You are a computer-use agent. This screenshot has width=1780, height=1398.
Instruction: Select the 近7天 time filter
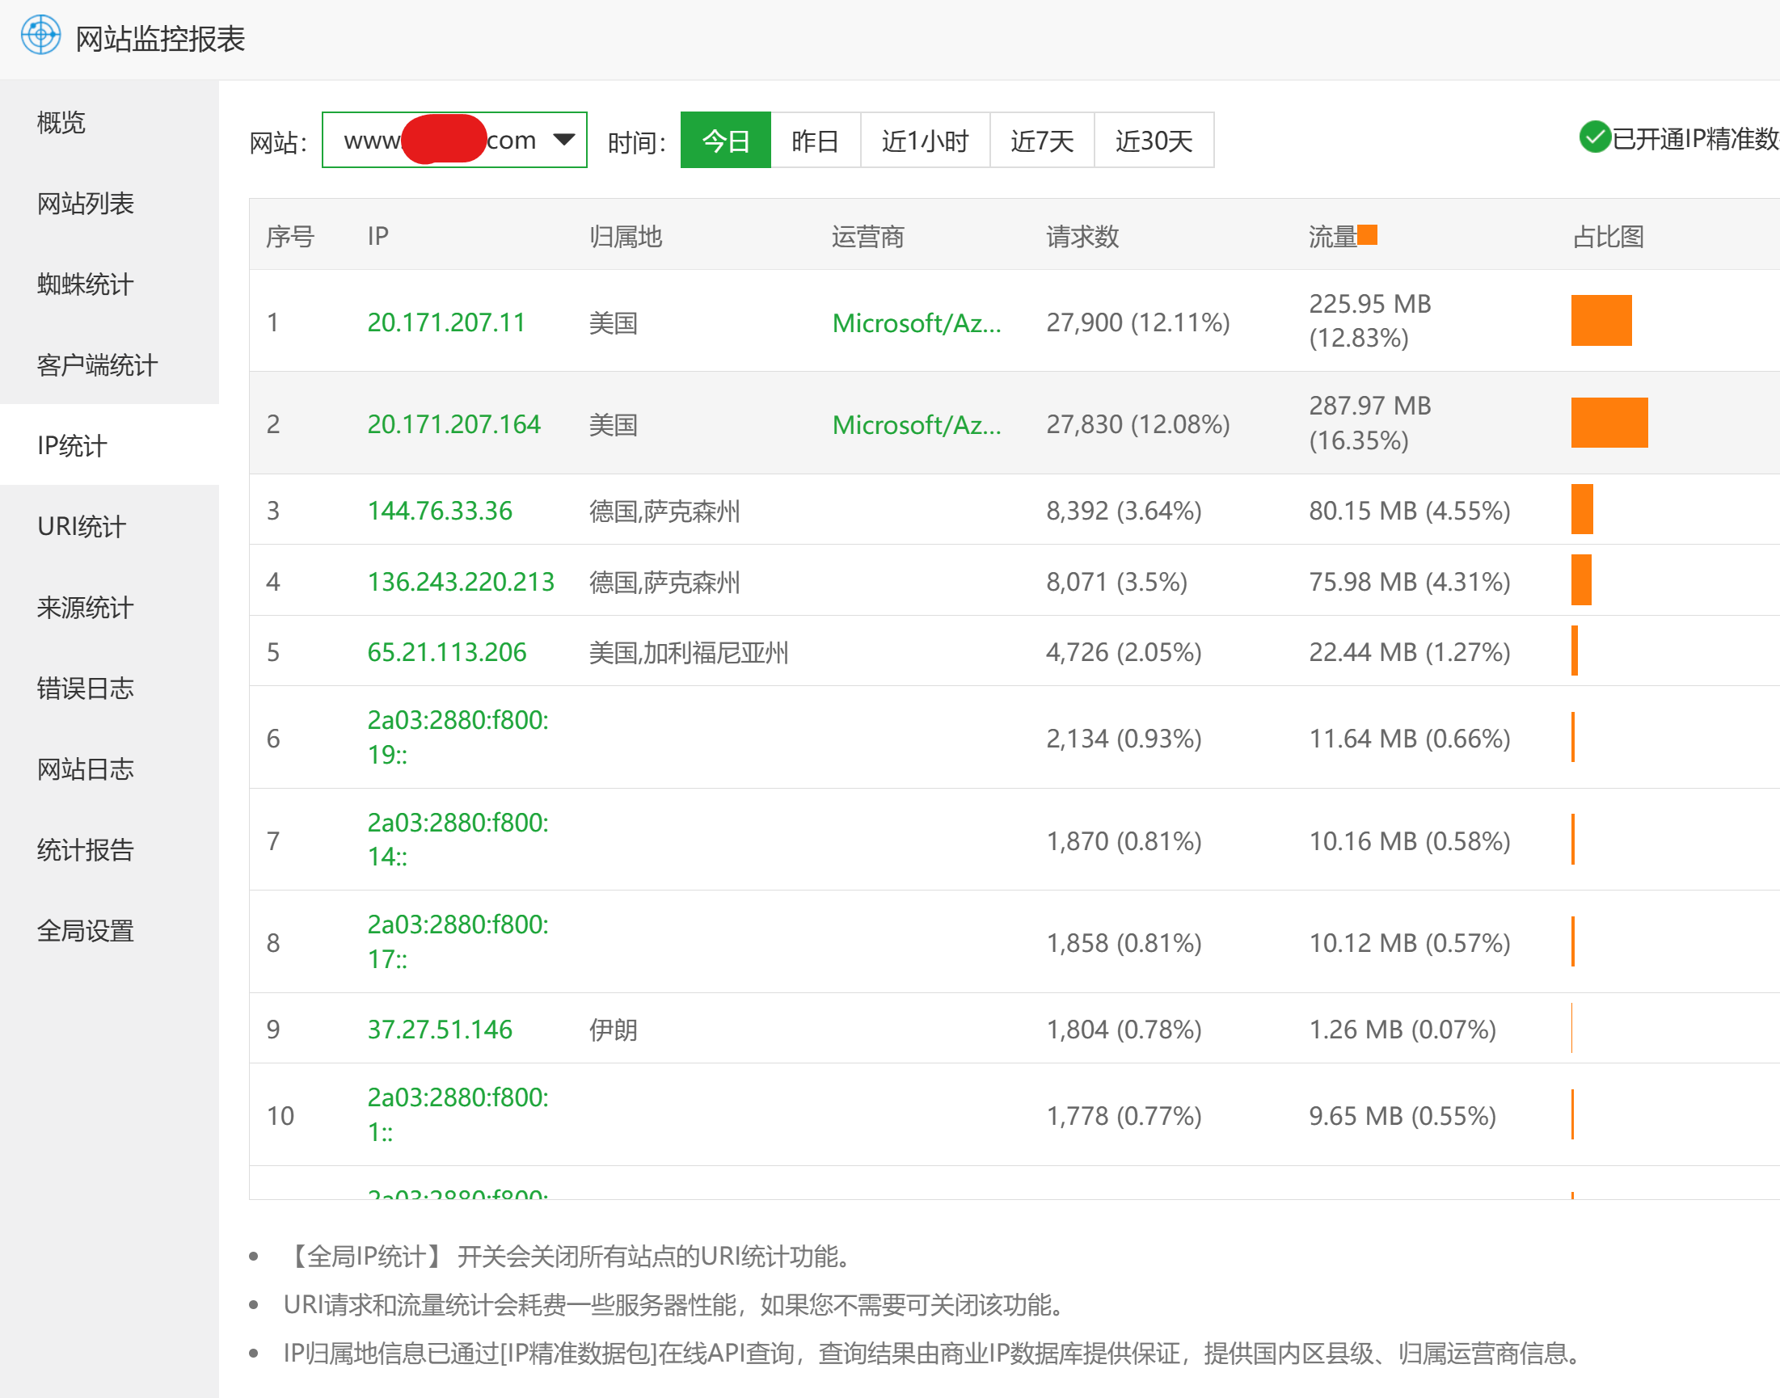point(1041,140)
